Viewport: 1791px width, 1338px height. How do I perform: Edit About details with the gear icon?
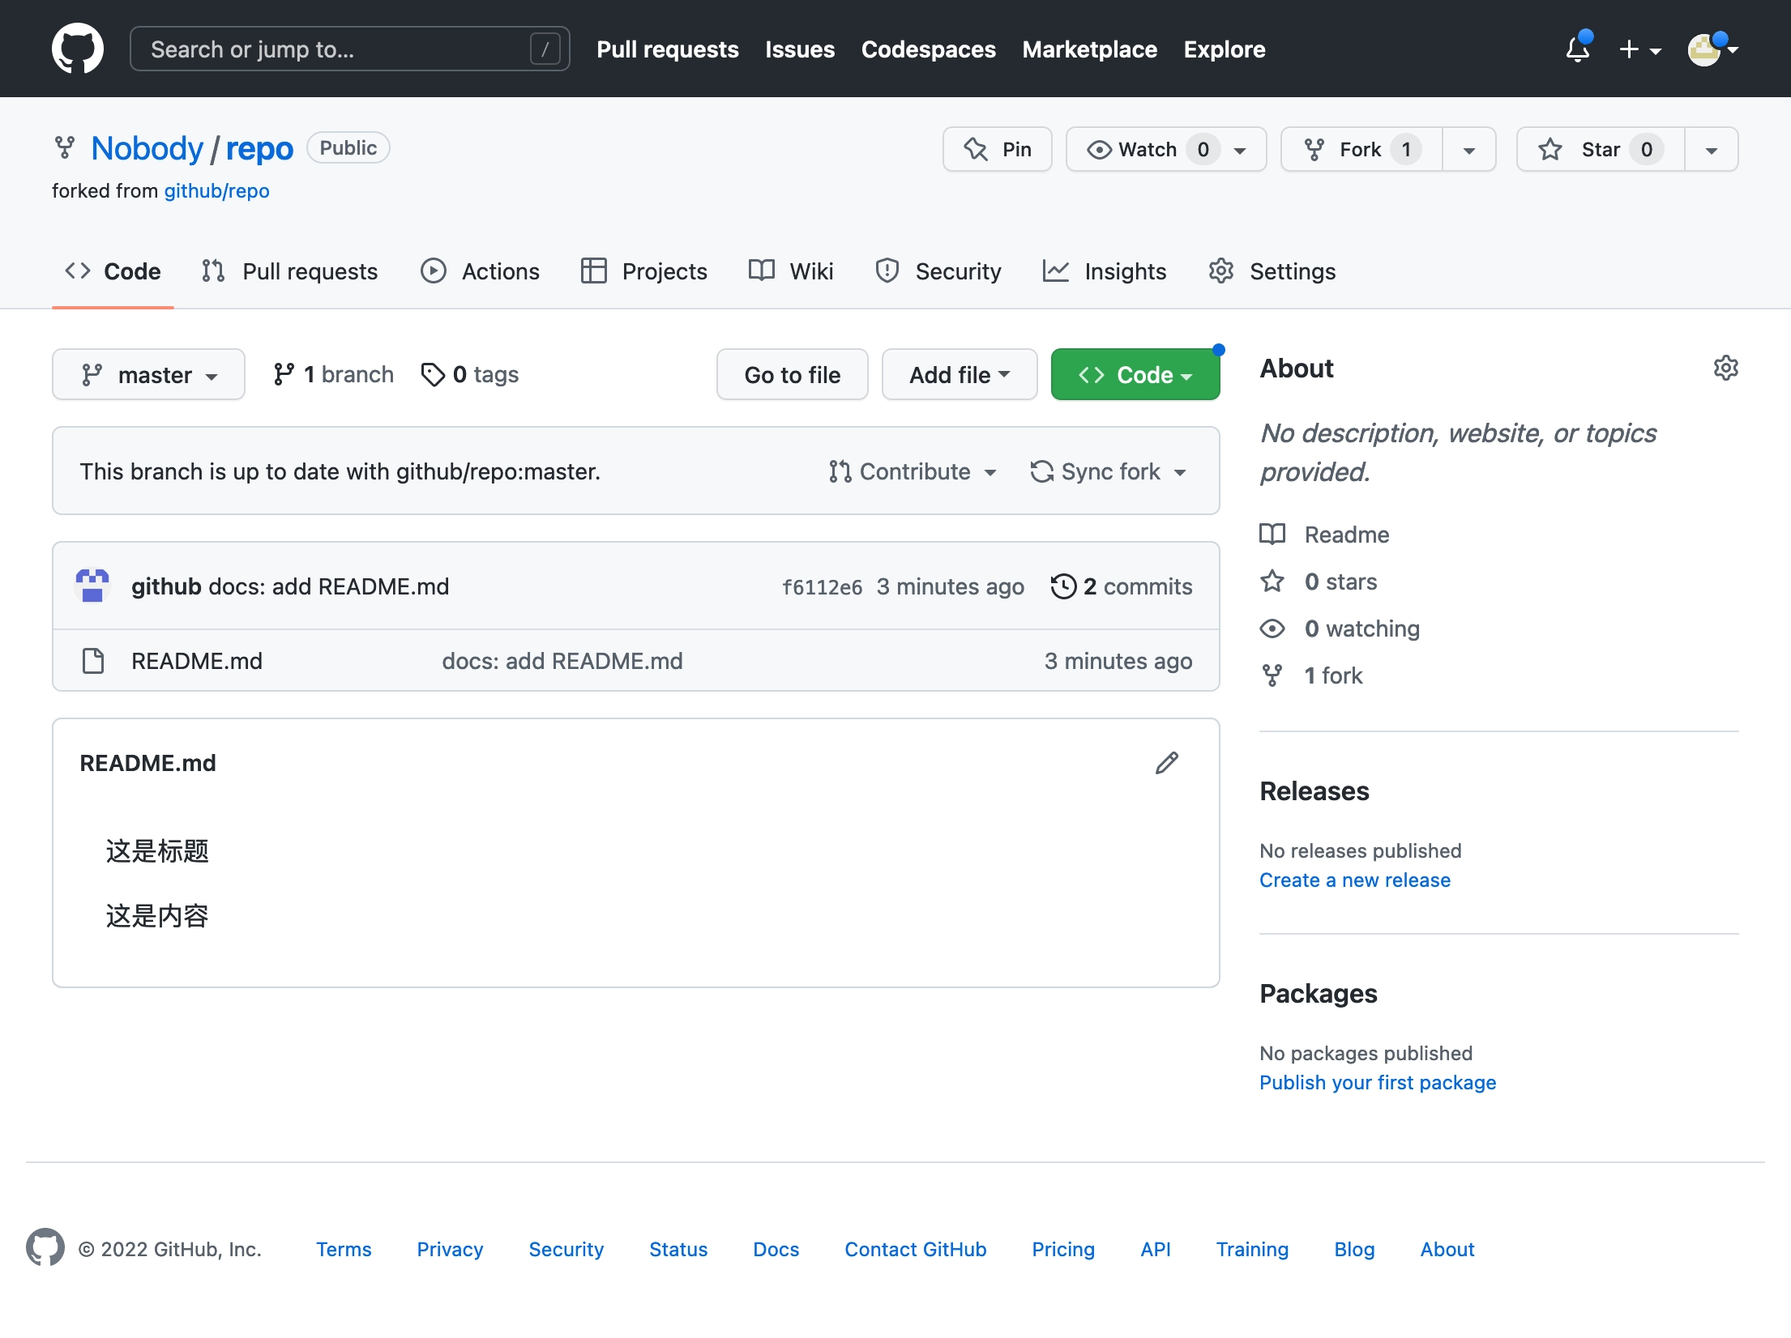click(x=1725, y=368)
